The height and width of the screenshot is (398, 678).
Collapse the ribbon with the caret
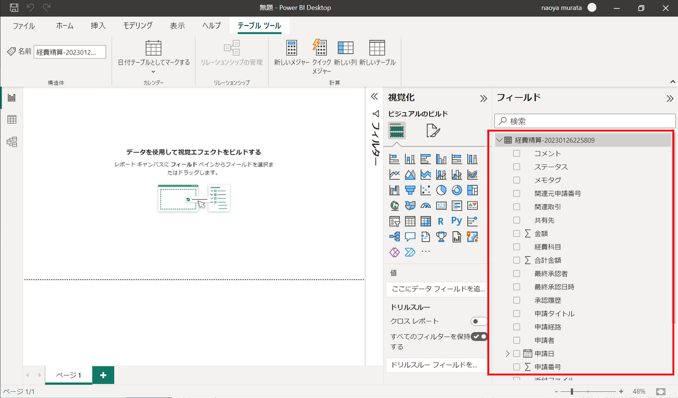tap(673, 83)
